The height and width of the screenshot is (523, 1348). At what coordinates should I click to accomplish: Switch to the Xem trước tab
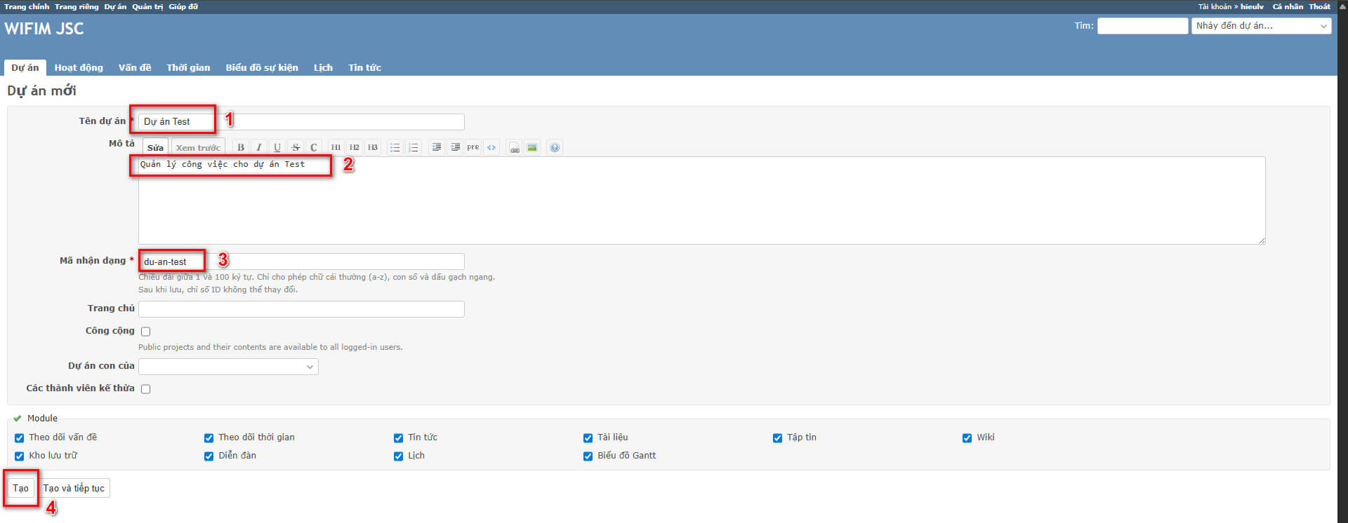pos(198,148)
